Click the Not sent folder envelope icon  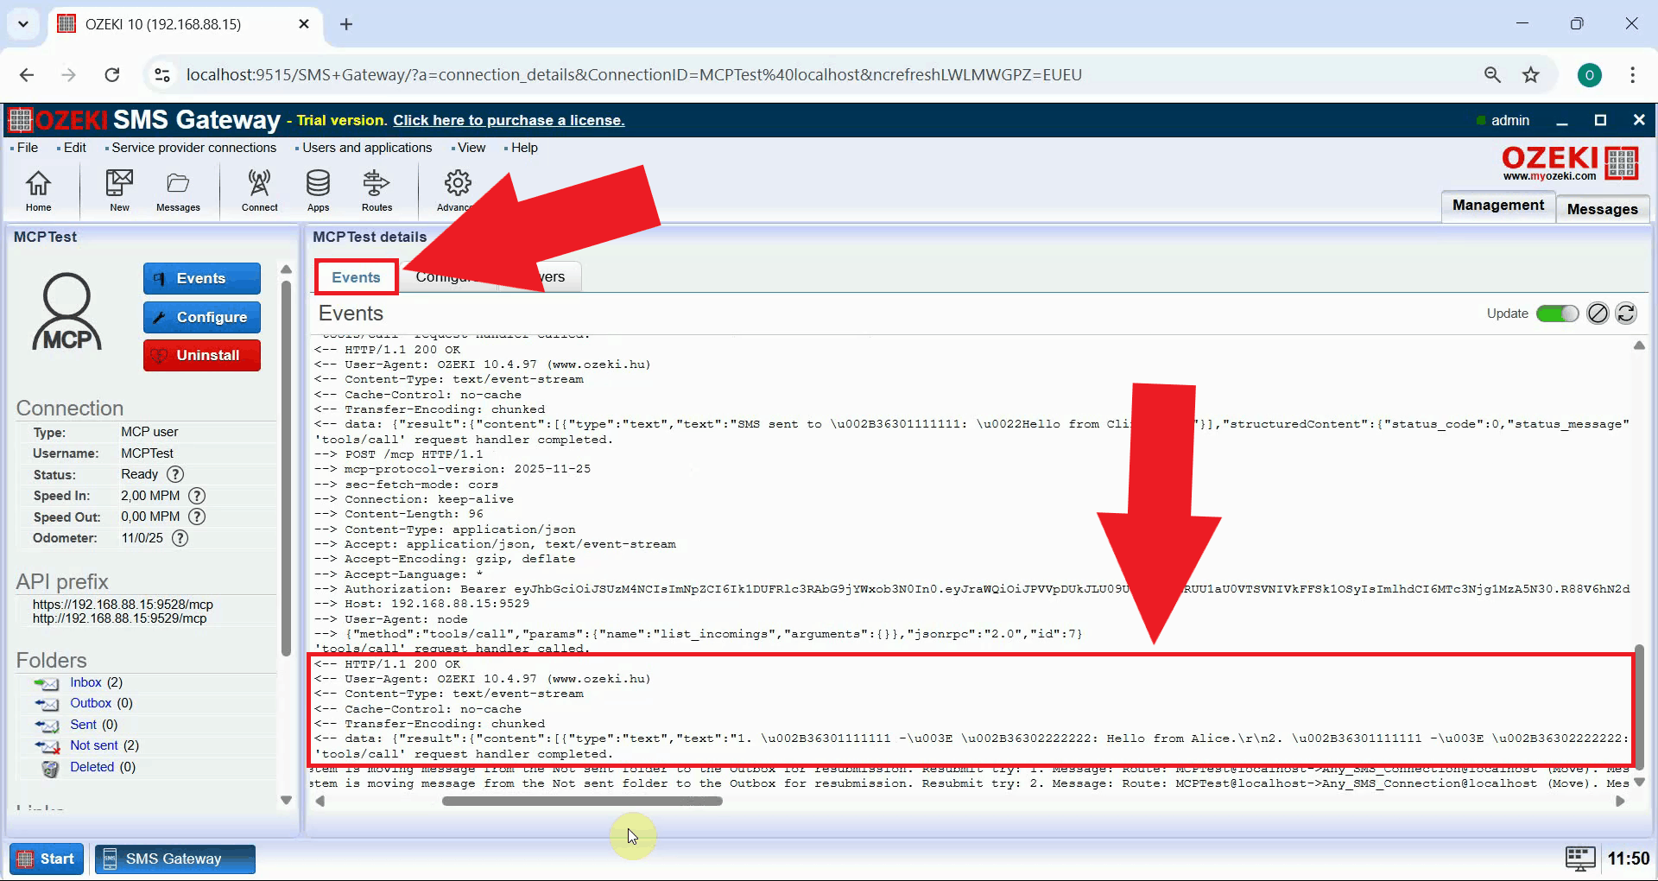point(47,746)
